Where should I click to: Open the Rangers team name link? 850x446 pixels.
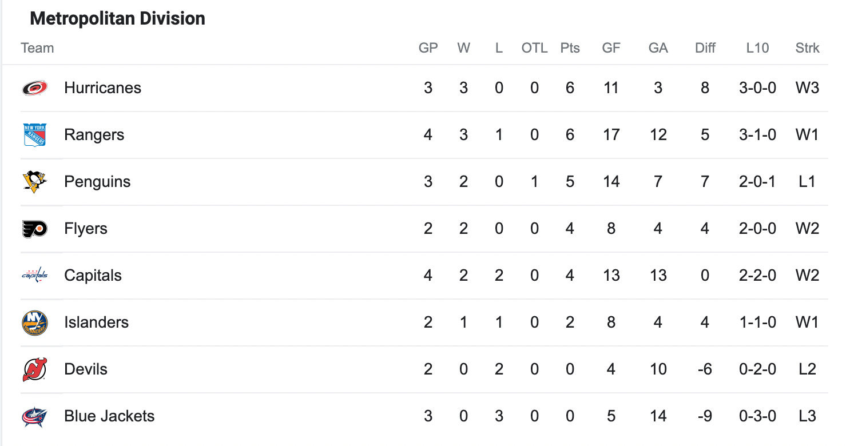[x=94, y=134]
